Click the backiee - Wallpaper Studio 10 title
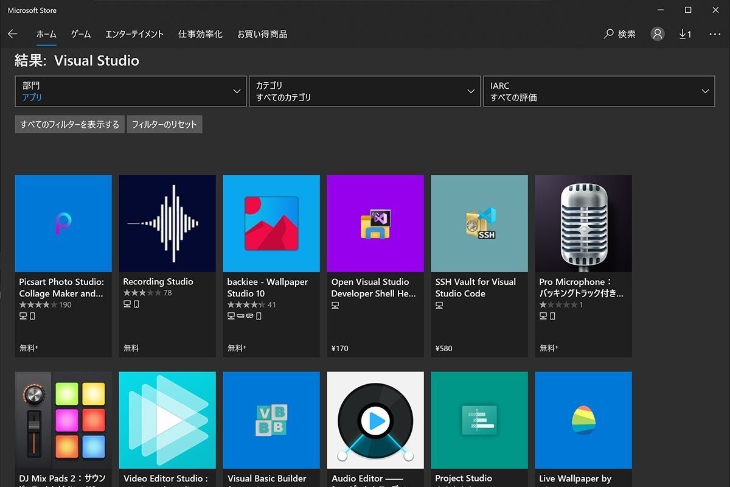Image resolution: width=730 pixels, height=487 pixels. tap(268, 287)
